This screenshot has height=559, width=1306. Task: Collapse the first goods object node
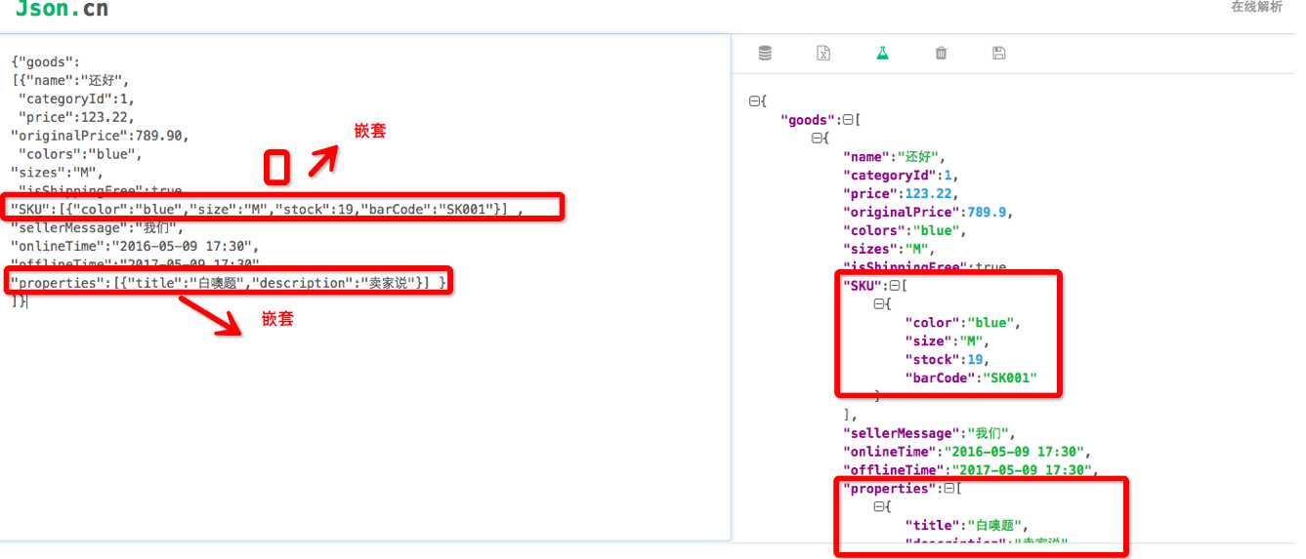tap(817, 139)
